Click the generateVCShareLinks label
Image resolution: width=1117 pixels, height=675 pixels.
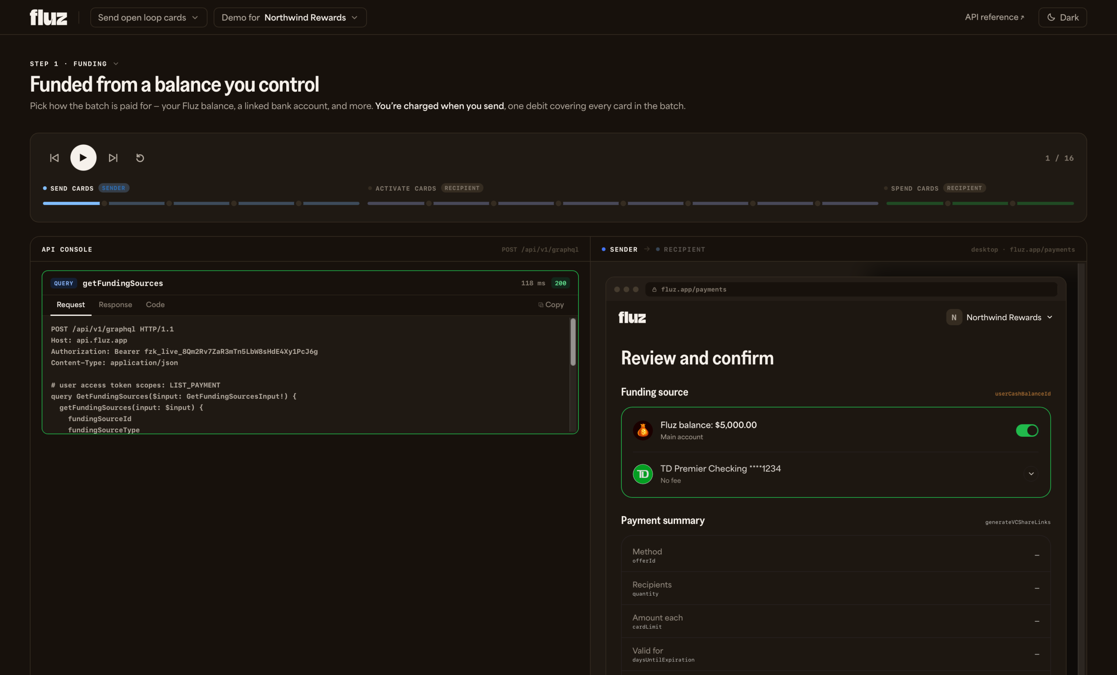(x=1018, y=522)
